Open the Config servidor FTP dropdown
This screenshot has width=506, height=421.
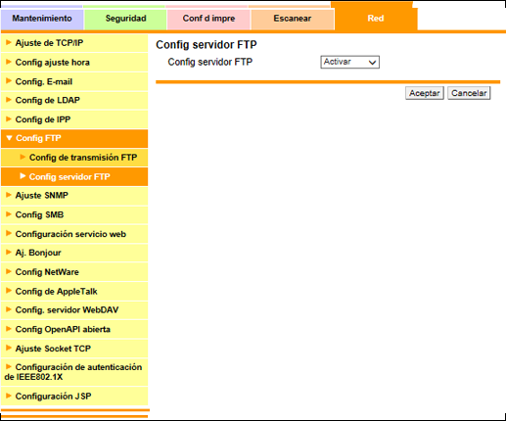(x=349, y=62)
